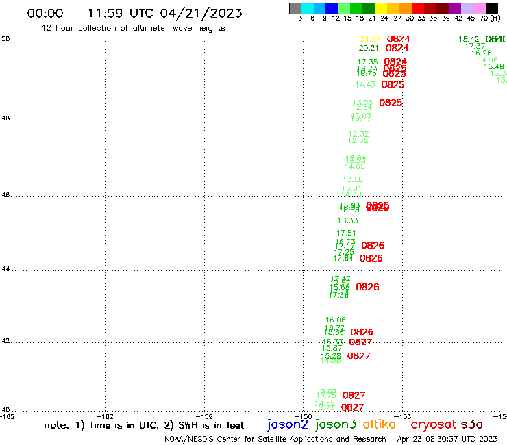Click the green 'jason3' satellite label

coord(336,425)
